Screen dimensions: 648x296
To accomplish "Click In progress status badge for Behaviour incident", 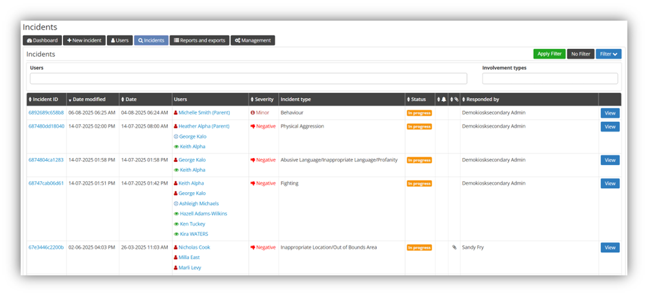I will pos(419,113).
